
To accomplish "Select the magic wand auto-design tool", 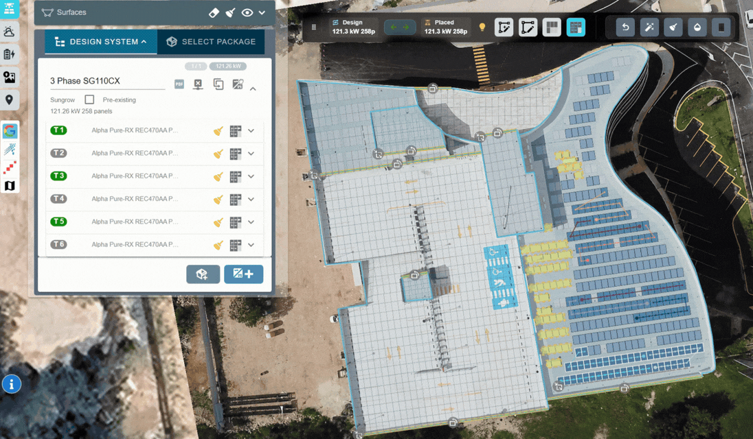I will pos(649,27).
